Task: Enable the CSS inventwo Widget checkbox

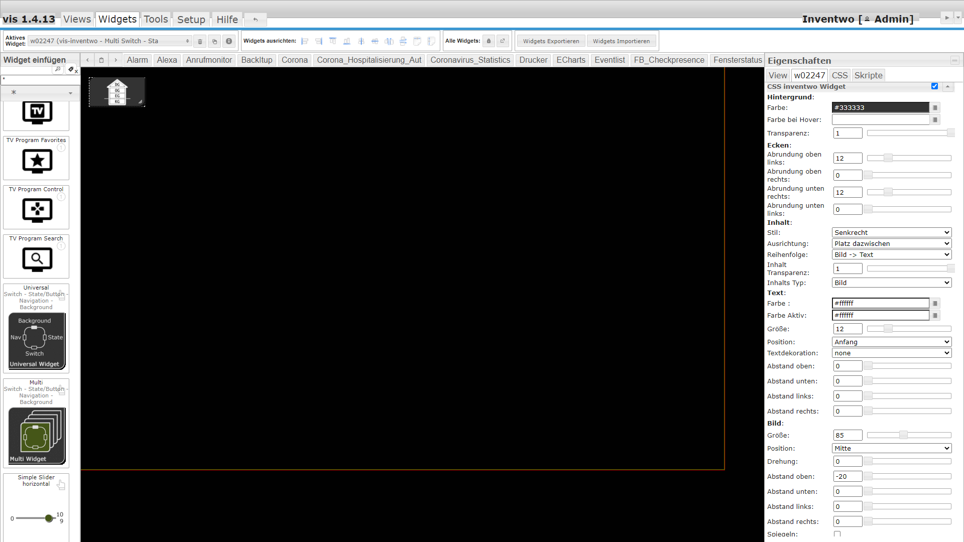Action: pos(935,86)
